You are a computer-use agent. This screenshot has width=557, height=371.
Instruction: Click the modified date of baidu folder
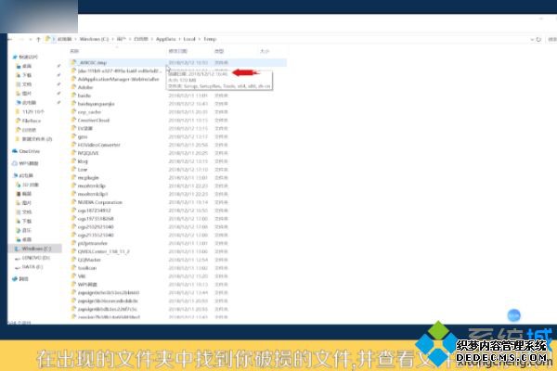point(188,96)
